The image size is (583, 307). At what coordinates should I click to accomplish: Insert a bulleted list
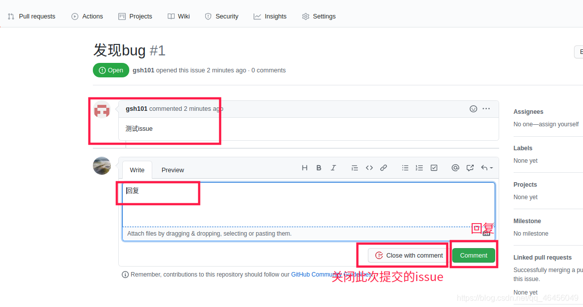click(405, 168)
